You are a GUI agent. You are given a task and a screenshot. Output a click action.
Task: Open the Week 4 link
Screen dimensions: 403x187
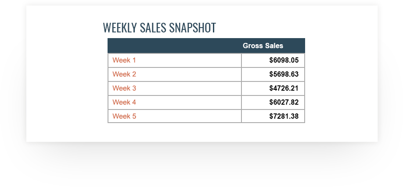pos(124,102)
